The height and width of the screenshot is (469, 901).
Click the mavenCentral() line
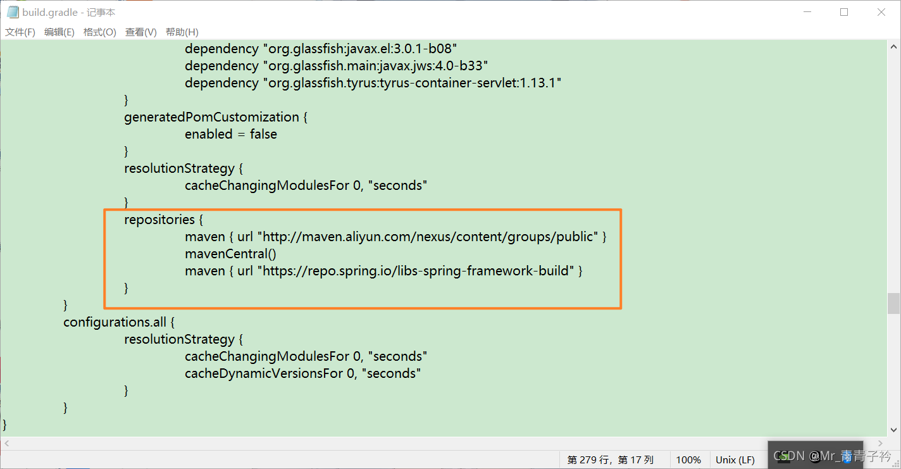tap(230, 254)
